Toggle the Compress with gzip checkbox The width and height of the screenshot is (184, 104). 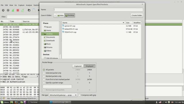coord(79,95)
